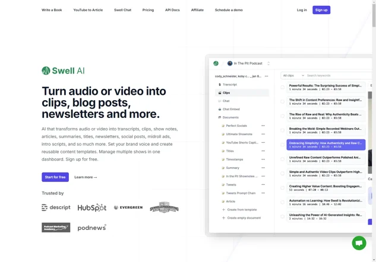Click the green Swell icon in the app header
Screen dimensions: 376x262
tap(216, 63)
